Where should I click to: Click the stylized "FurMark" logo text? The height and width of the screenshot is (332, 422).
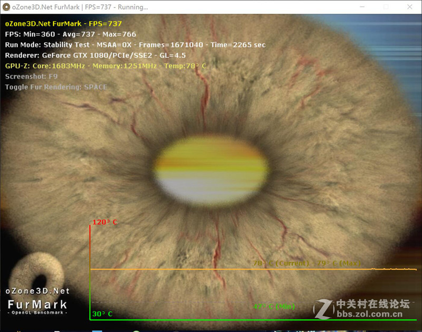37,304
